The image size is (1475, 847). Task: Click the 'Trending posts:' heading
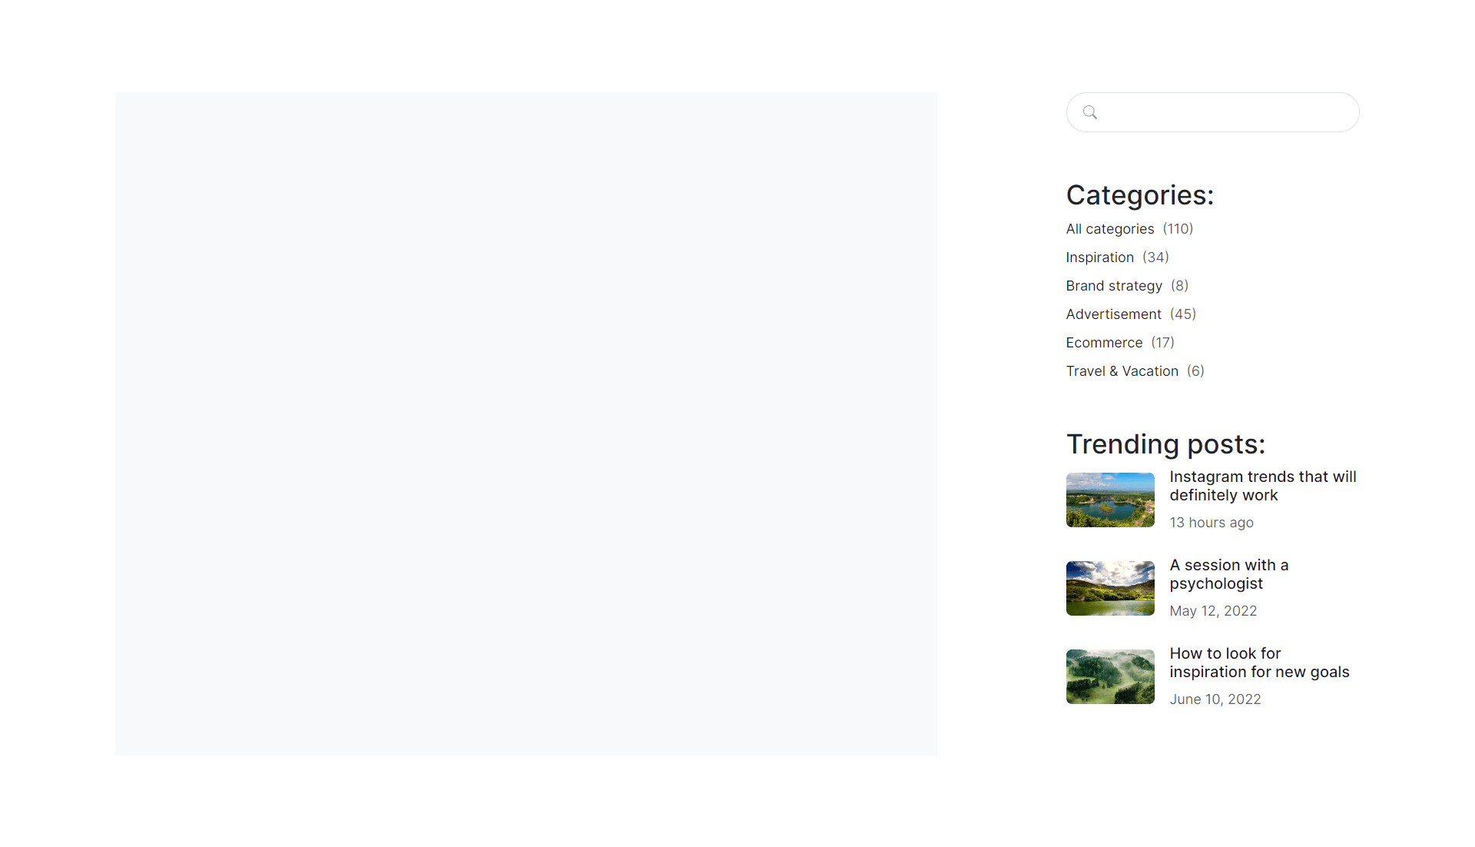1165,444
